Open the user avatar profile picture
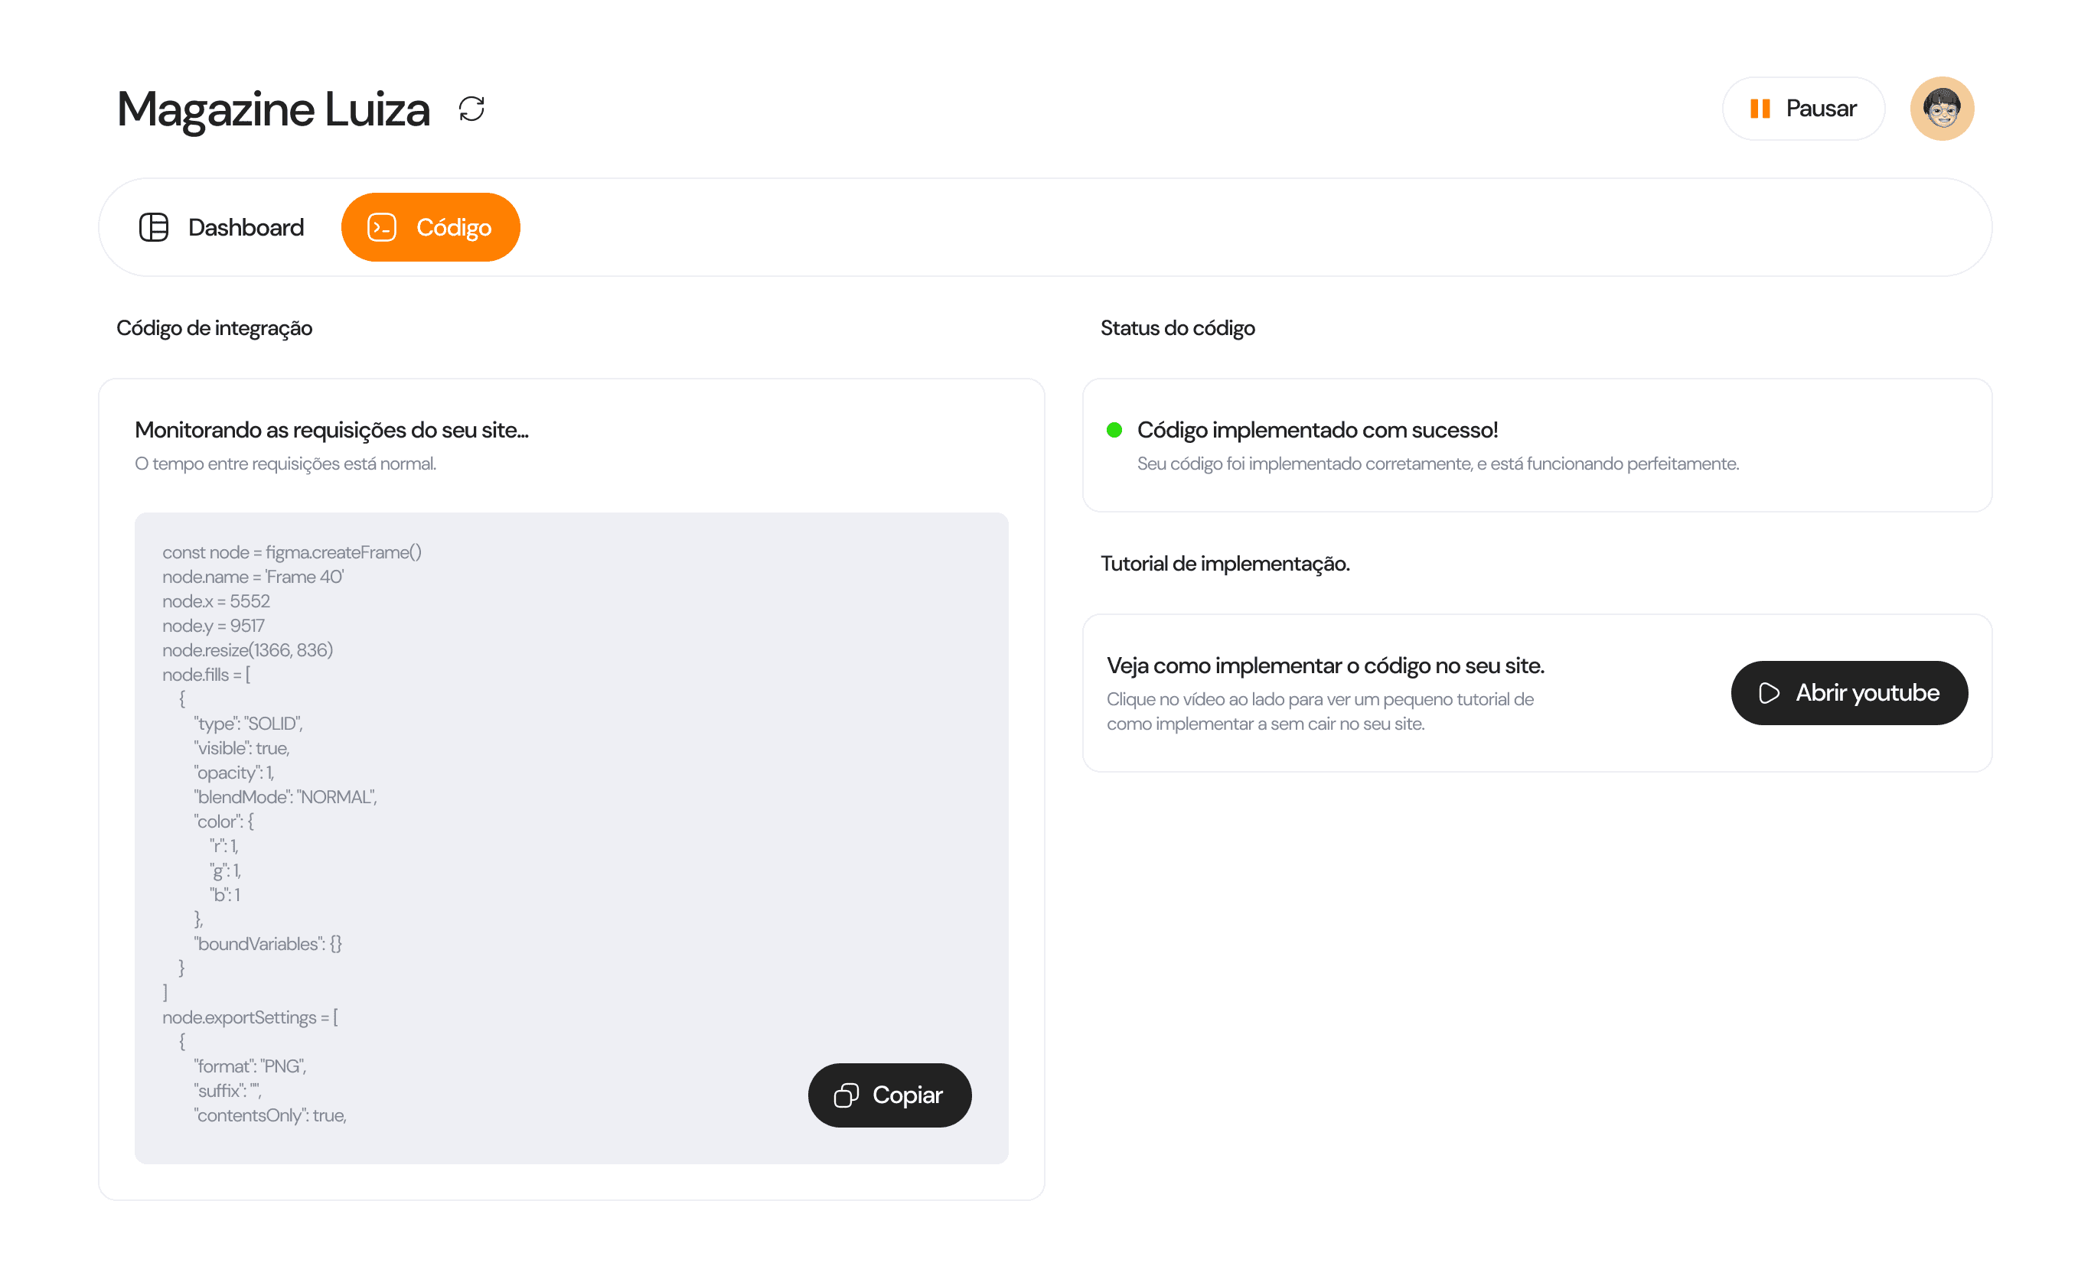Screen dimensions: 2091x1279 coord(1942,109)
